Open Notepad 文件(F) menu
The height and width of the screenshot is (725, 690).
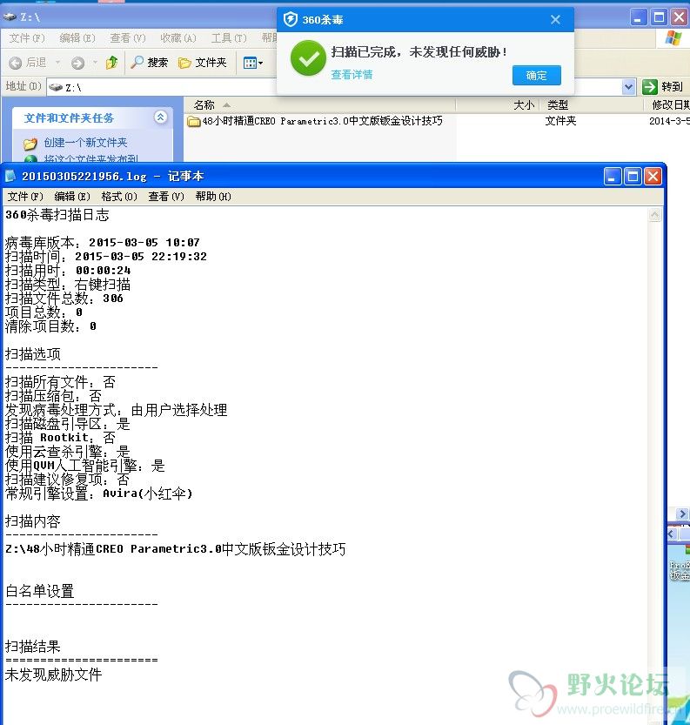(x=25, y=197)
